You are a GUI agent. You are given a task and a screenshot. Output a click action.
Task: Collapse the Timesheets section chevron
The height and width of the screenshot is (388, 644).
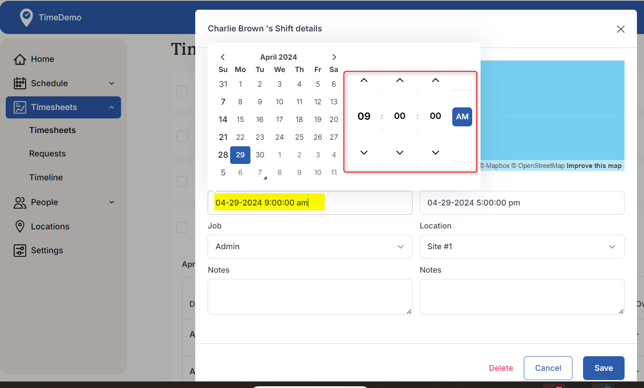click(111, 107)
